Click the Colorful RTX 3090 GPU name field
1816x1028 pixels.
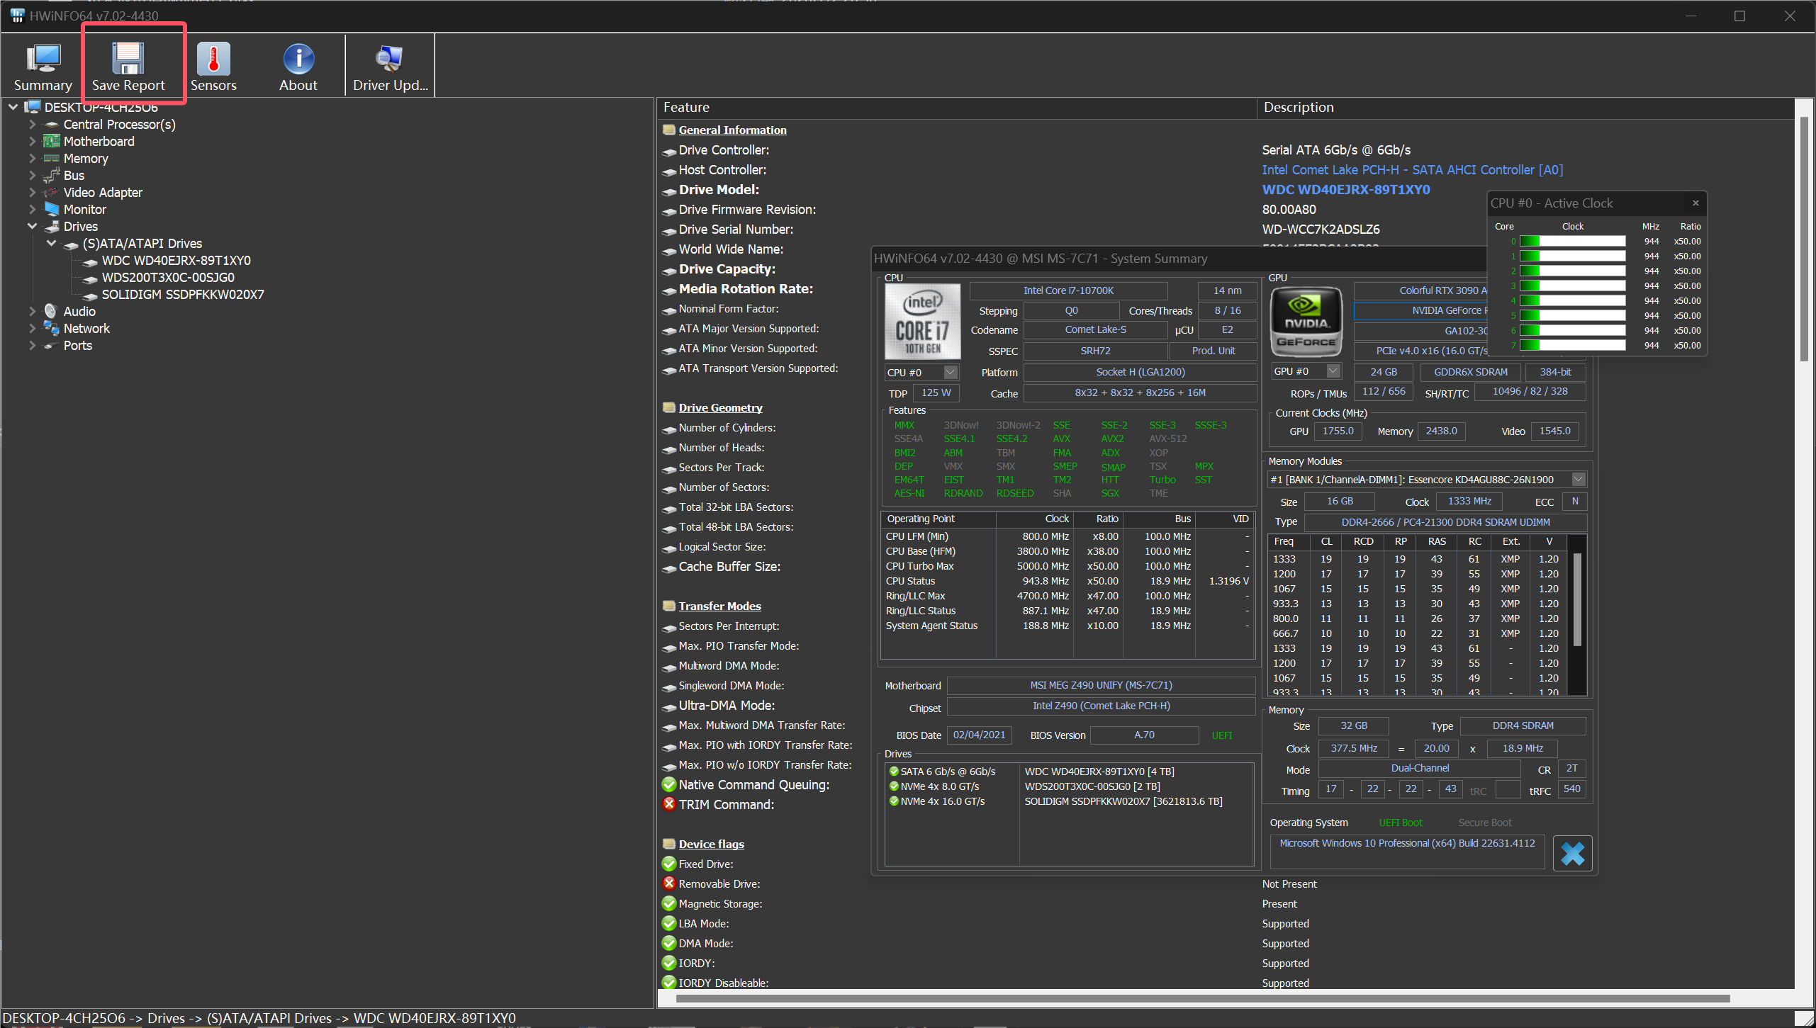coord(1420,291)
